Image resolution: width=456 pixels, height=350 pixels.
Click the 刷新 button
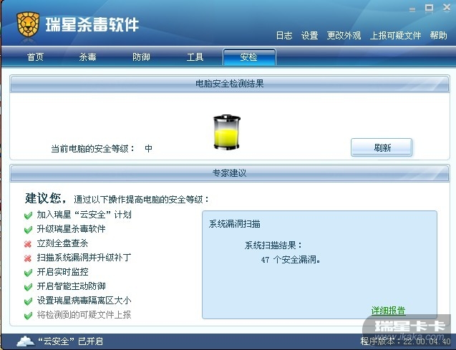(382, 147)
